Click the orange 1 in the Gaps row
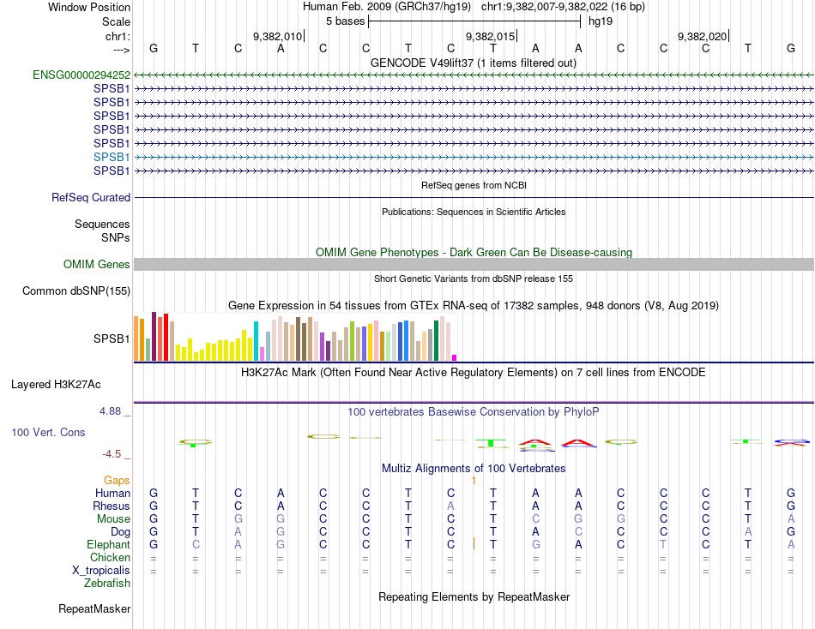The height and width of the screenshot is (629, 815). pyautogui.click(x=474, y=481)
